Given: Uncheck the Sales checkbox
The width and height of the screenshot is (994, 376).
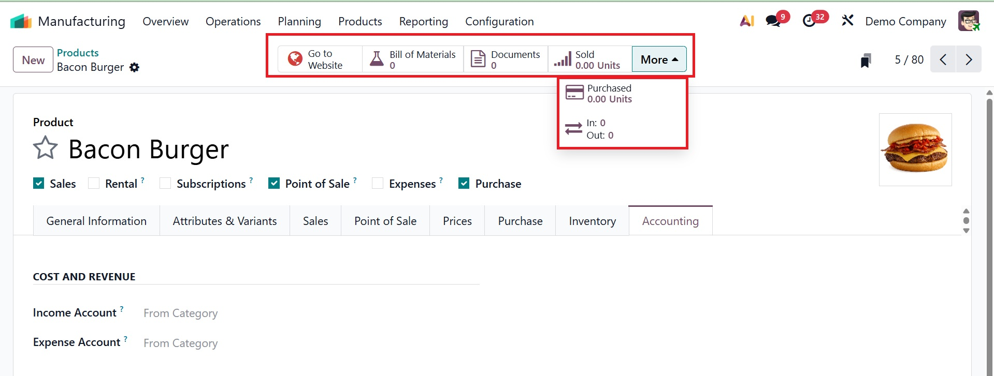Looking at the screenshot, I should [39, 184].
